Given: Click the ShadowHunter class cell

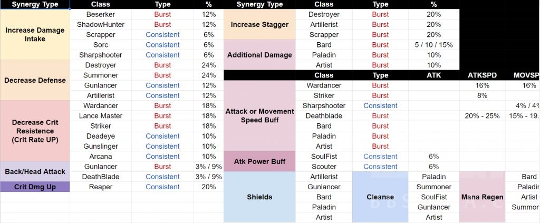Looking at the screenshot, I should point(100,24).
